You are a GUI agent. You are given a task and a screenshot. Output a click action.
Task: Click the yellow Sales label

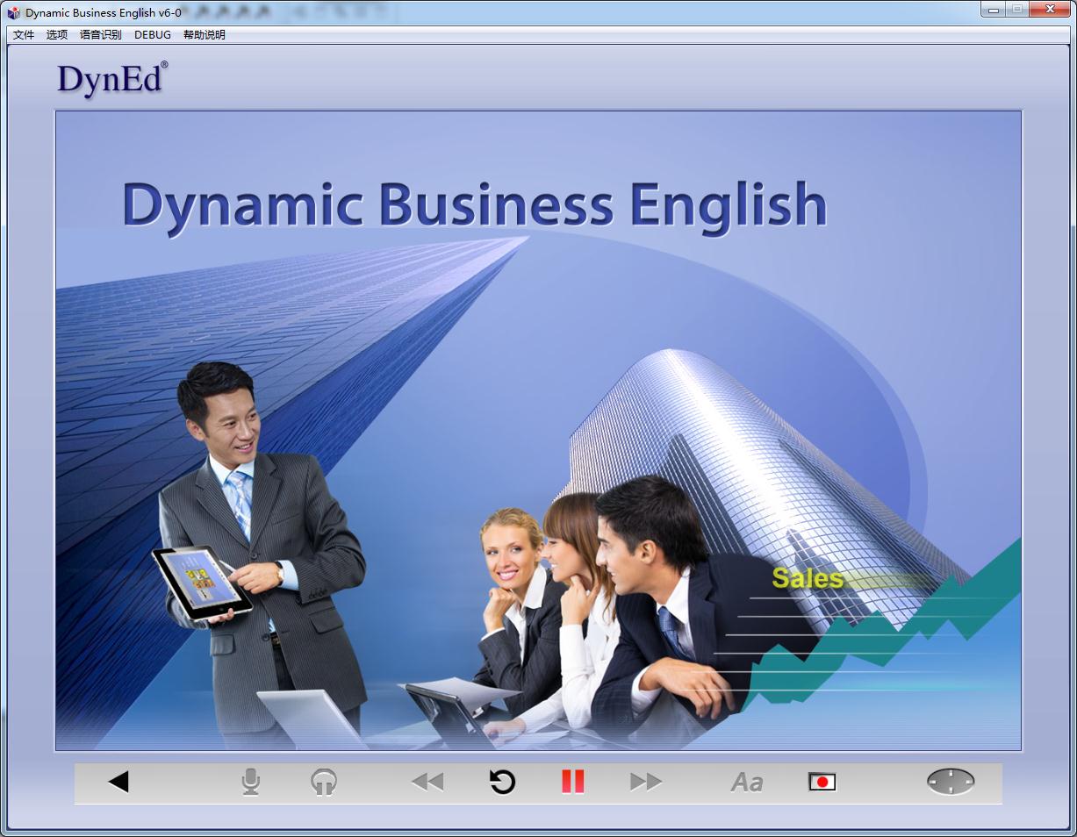808,578
